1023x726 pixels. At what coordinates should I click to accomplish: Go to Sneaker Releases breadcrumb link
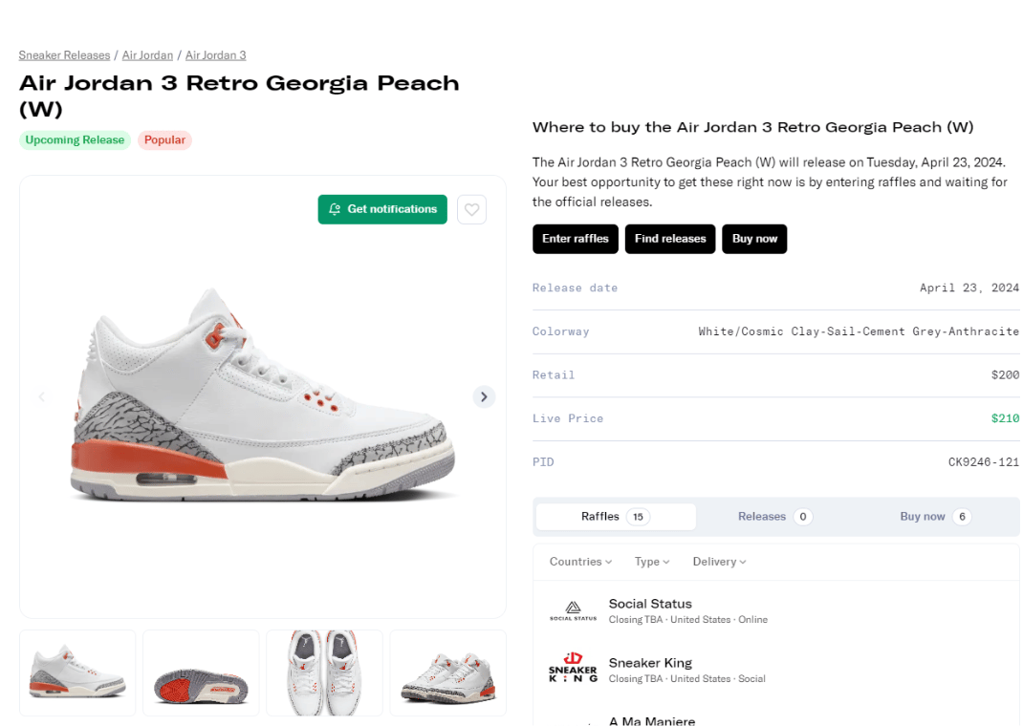(x=65, y=55)
